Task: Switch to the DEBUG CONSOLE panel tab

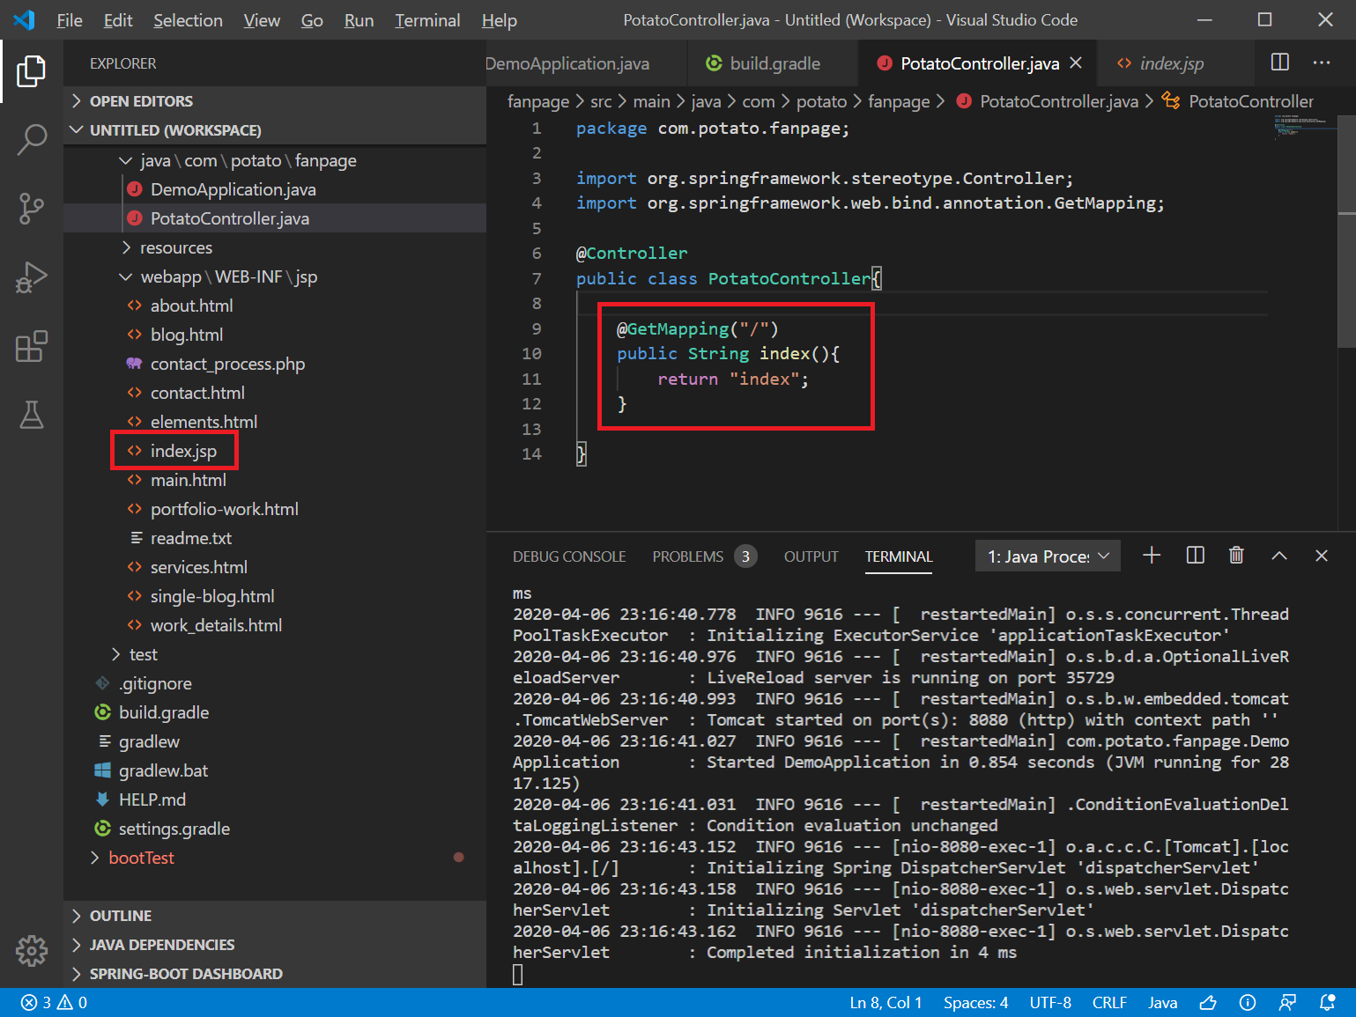Action: point(569,556)
